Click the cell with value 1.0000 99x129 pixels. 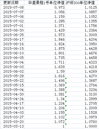(82, 126)
